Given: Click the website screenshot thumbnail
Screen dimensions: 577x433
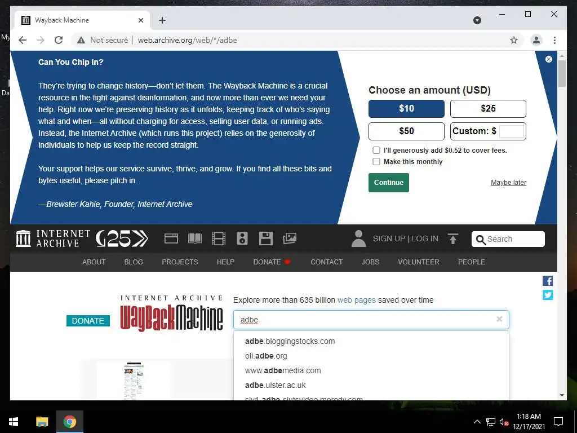Looking at the screenshot, I should tap(134, 381).
